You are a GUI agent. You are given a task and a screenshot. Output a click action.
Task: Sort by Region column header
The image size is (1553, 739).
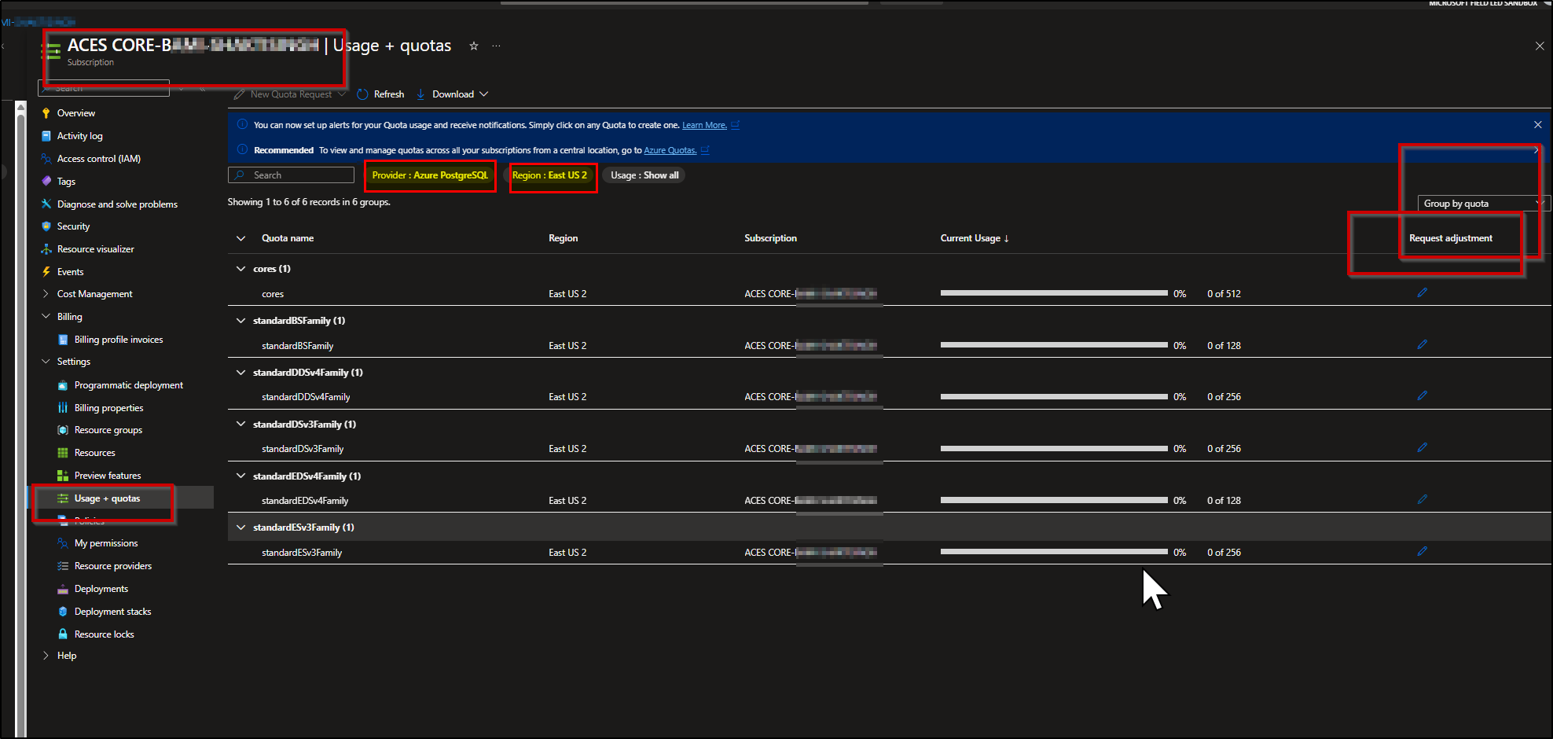click(564, 238)
